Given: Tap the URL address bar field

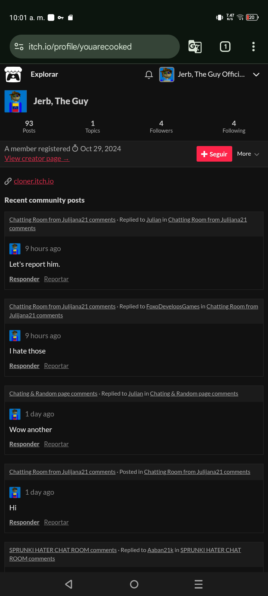Looking at the screenshot, I should click(95, 47).
